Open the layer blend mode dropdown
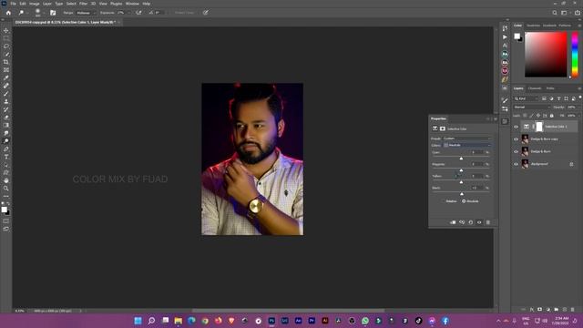Screen dimensions: 583x328 [x=532, y=108]
